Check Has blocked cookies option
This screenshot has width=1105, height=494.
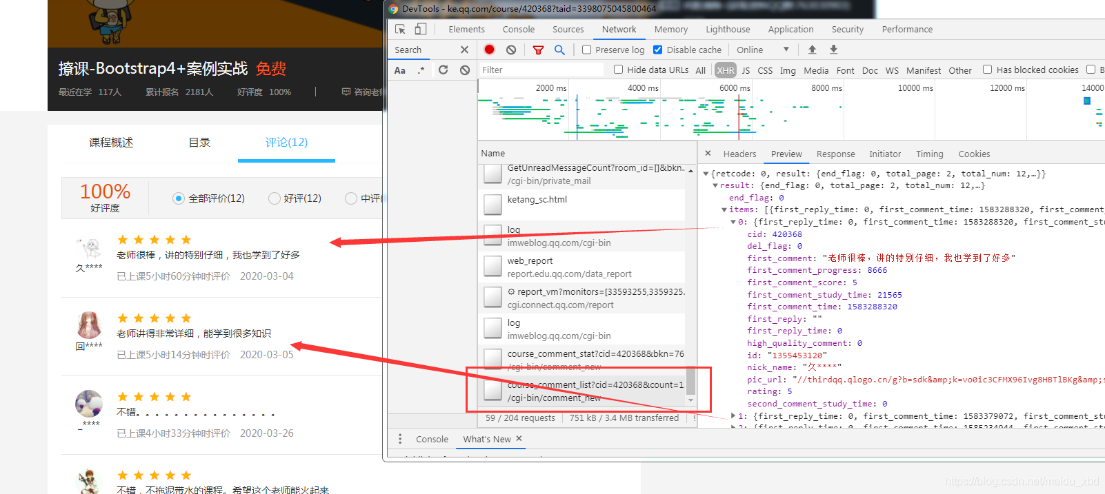tap(987, 70)
